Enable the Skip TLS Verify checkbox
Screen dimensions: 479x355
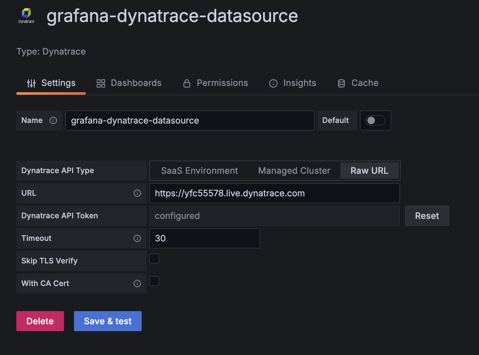(154, 259)
